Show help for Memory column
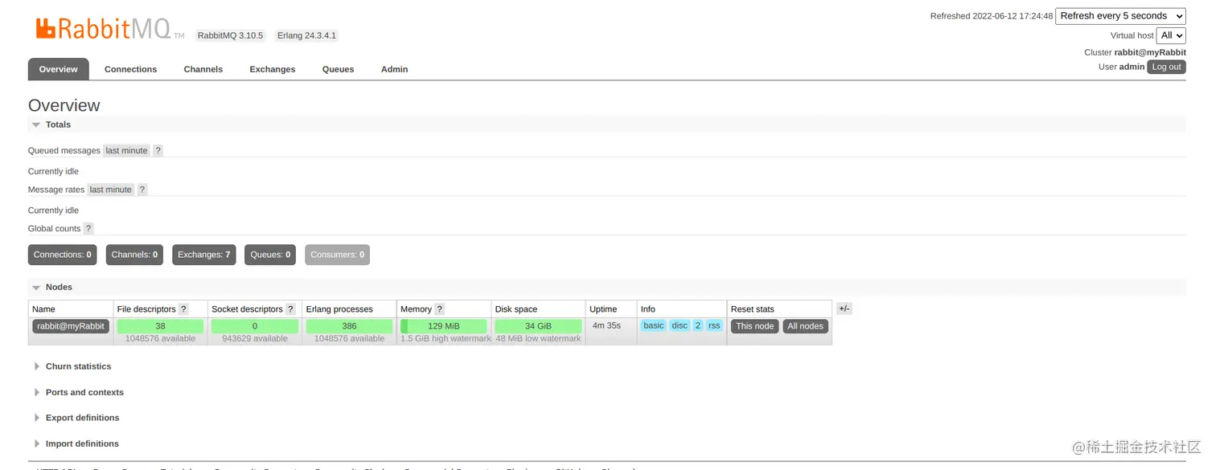Image resolution: width=1216 pixels, height=470 pixels. pos(440,309)
